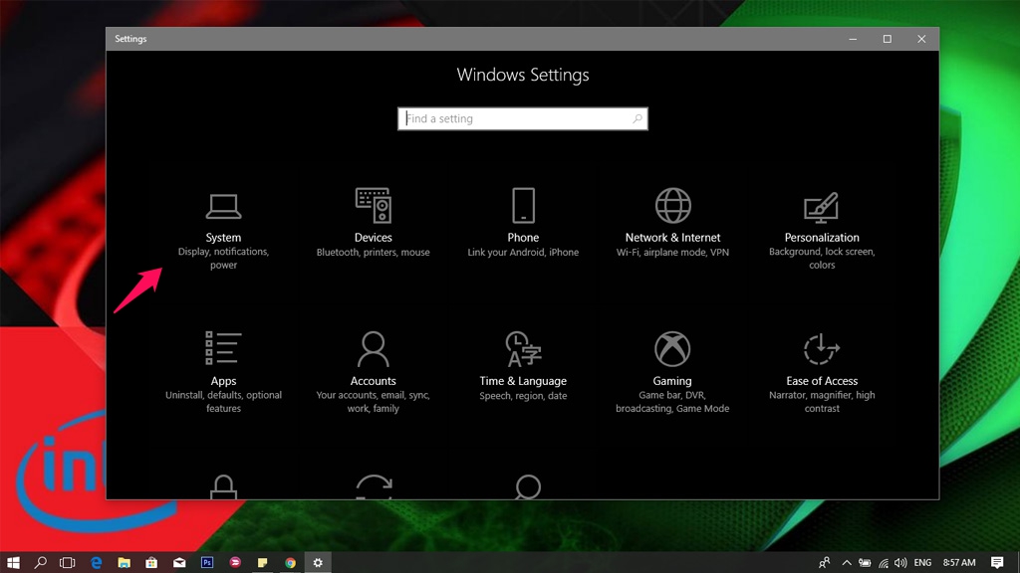This screenshot has width=1020, height=573.
Task: Click the Personalization category label
Action: tap(822, 237)
